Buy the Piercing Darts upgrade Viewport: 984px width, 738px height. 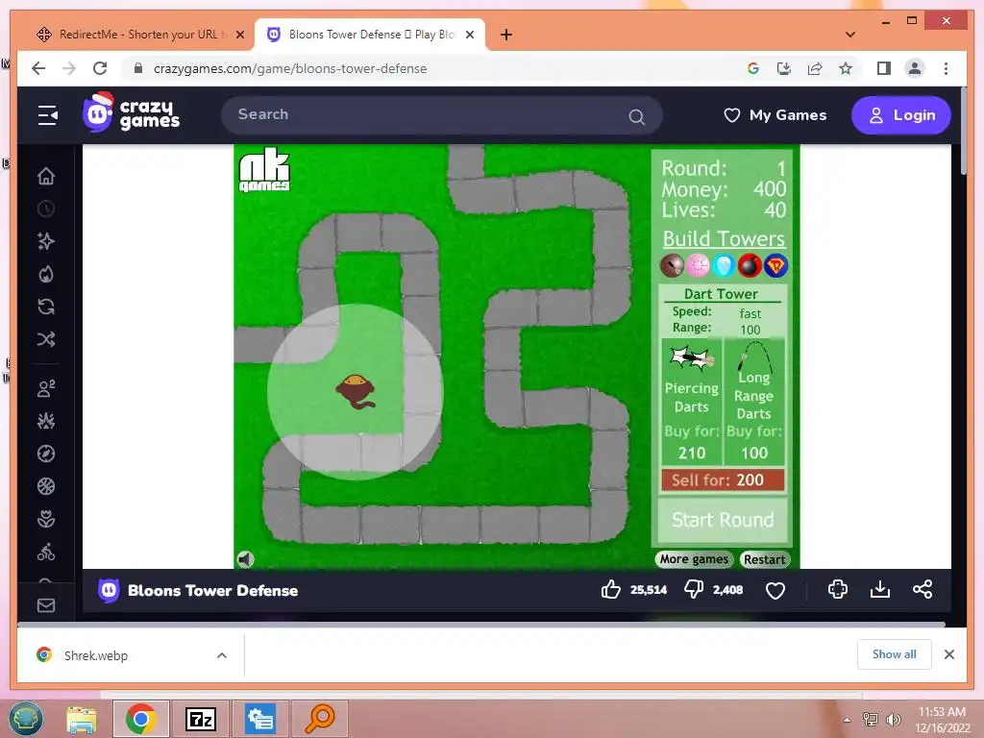coord(692,402)
